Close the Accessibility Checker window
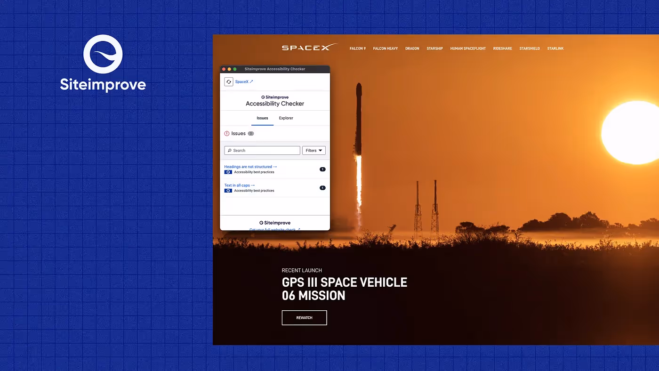 point(224,69)
